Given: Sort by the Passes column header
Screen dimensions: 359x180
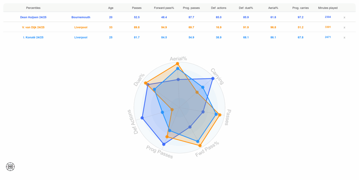Looking at the screenshot, I should coord(137,8).
